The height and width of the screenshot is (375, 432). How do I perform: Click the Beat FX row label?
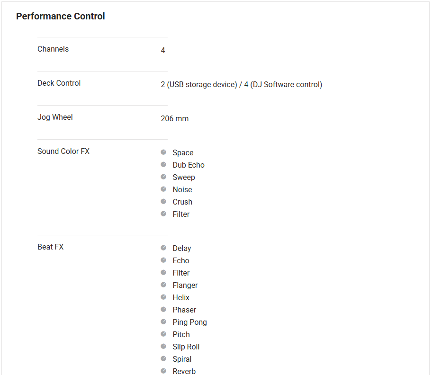pos(50,247)
